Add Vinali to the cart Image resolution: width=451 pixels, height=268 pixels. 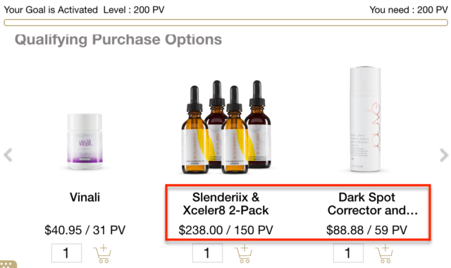(102, 254)
